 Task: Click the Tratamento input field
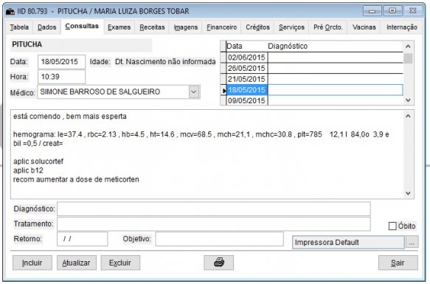click(214, 224)
